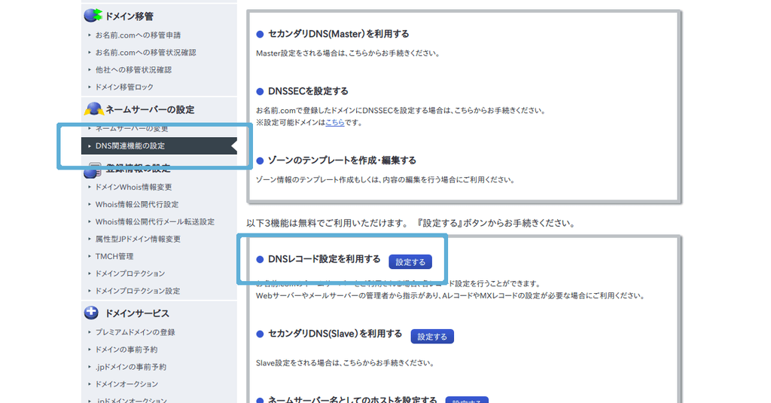Viewport: 771px width, 403px height.
Task: Click heading セカンダリDNS(Master)を利用する
Action: click(x=338, y=34)
